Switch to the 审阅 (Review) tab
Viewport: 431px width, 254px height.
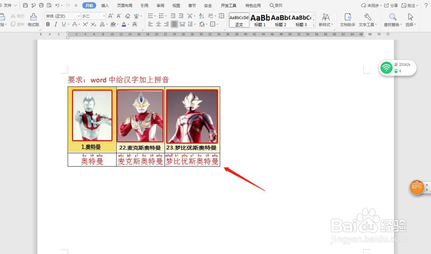tap(160, 6)
